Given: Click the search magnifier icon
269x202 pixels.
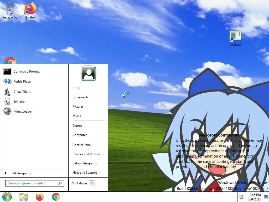Looking at the screenshot, I should [x=60, y=183].
